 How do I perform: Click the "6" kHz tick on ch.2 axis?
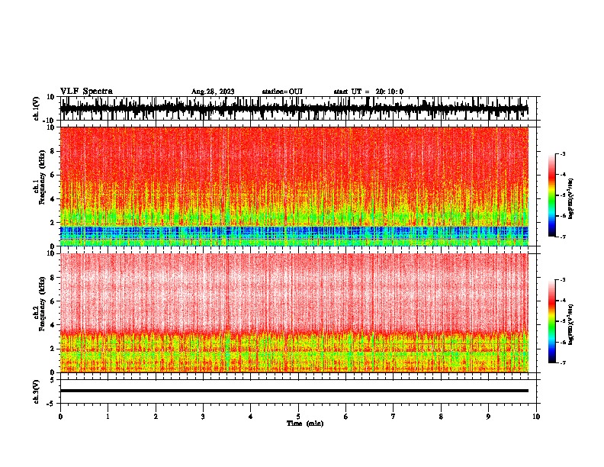coord(53,301)
